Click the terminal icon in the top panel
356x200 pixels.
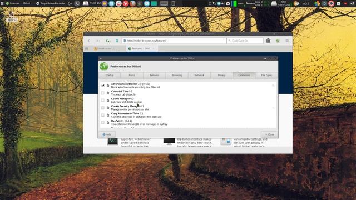click(x=77, y=3)
